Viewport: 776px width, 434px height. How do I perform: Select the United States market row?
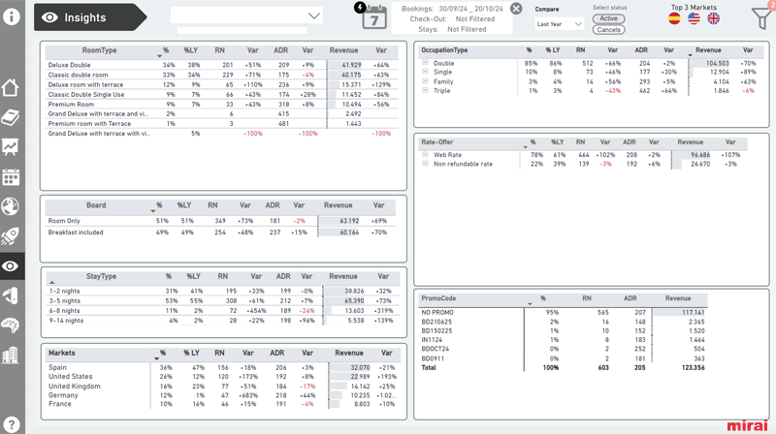[x=222, y=376]
